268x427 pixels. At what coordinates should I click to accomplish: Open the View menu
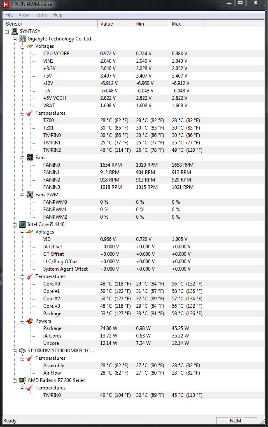pyautogui.click(x=23, y=15)
